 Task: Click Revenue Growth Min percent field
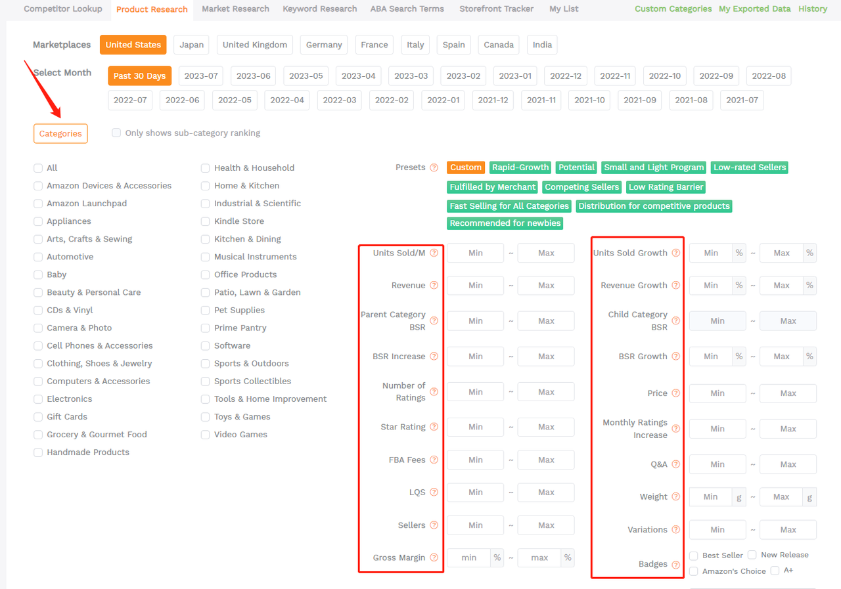711,286
